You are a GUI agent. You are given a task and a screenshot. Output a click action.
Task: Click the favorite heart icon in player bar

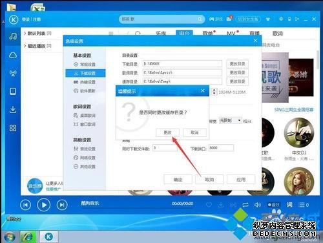pos(209,205)
